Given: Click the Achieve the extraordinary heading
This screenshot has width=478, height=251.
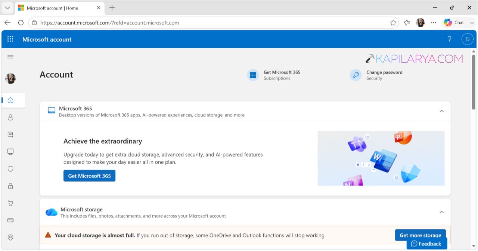Looking at the screenshot, I should pos(103,141).
